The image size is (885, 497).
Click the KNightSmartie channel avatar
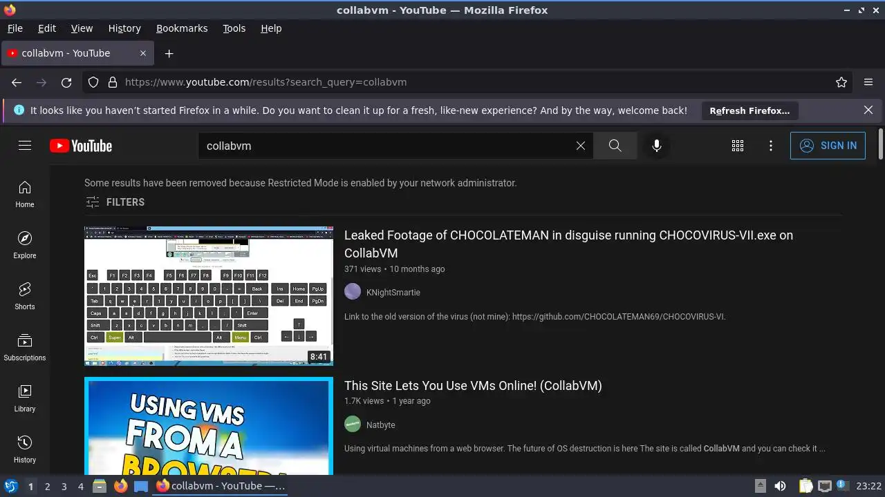tap(353, 291)
